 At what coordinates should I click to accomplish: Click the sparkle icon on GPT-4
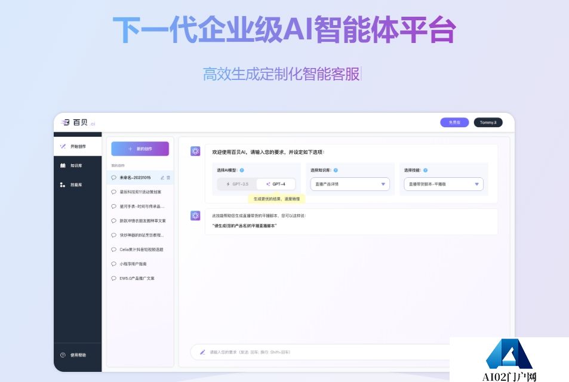click(x=268, y=184)
